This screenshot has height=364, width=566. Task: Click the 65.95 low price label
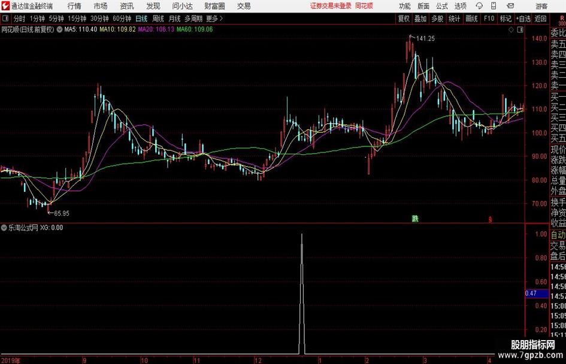(x=61, y=213)
